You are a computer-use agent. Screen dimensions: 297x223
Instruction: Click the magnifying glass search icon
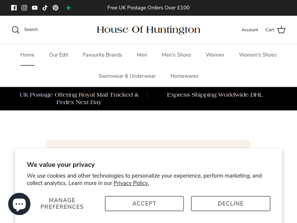point(15,30)
